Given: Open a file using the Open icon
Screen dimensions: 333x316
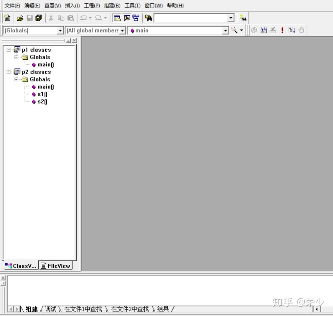Looking at the screenshot, I should point(20,18).
